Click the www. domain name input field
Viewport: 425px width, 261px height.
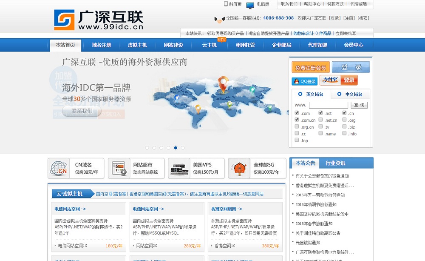tap(328, 105)
